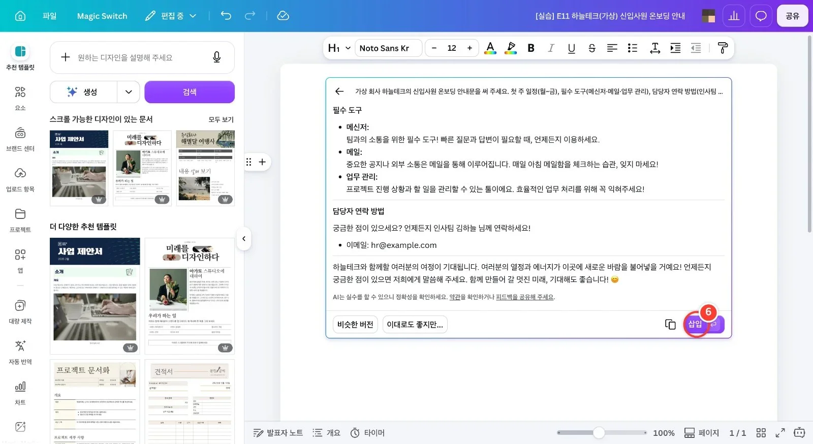Screen dimensions: 813x444
Task: Increase text indent
Action: pyautogui.click(x=675, y=48)
